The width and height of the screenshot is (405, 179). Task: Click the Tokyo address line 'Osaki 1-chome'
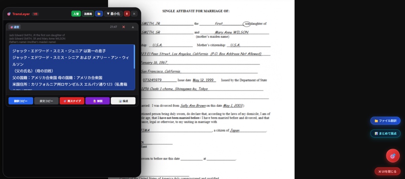pyautogui.click(x=174, y=89)
